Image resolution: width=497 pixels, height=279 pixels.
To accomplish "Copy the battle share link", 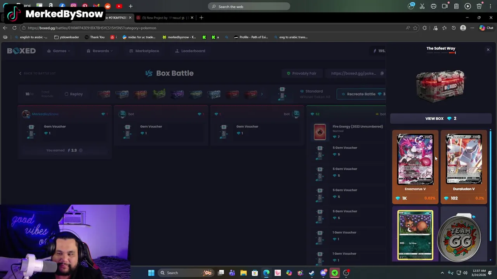I will coord(382,73).
